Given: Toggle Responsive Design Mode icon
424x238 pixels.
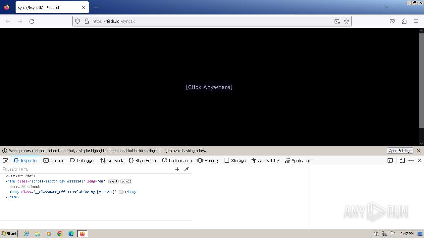Looking at the screenshot, I should pyautogui.click(x=402, y=160).
